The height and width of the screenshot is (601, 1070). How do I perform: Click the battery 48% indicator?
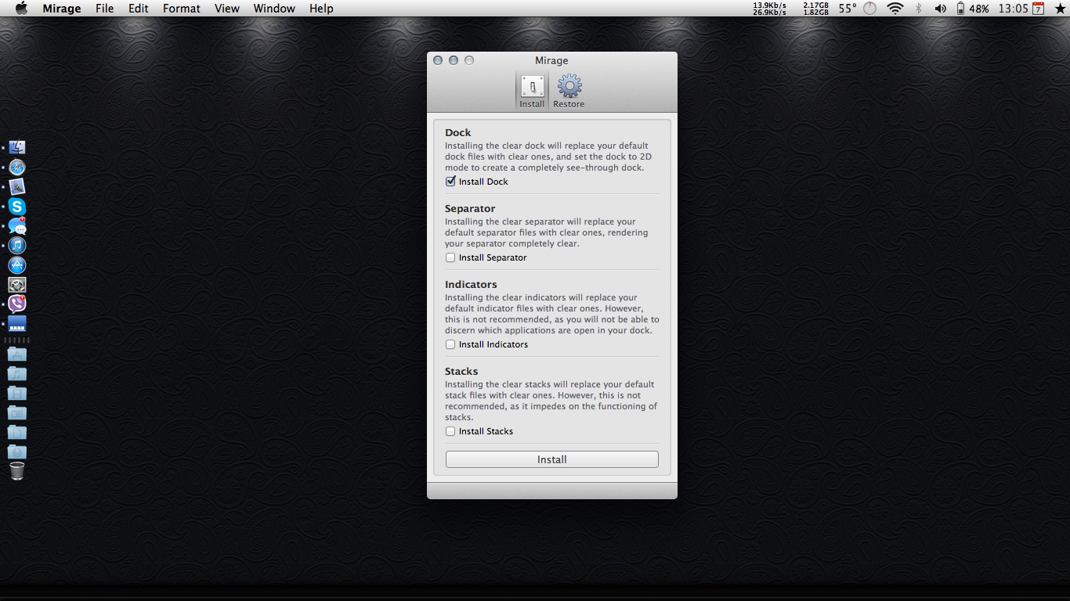(x=972, y=9)
